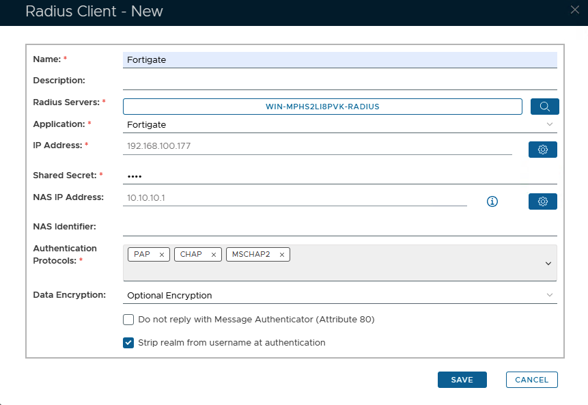Click the WIN-MPHS2LI8PVK-RADIUS server field
588x405 pixels.
322,107
